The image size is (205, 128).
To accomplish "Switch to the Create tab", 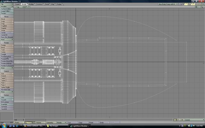I will (x=17, y=4).
